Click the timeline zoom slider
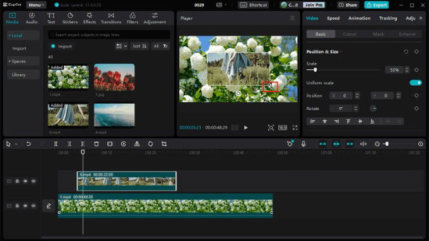The height and width of the screenshot is (241, 429). [387, 144]
